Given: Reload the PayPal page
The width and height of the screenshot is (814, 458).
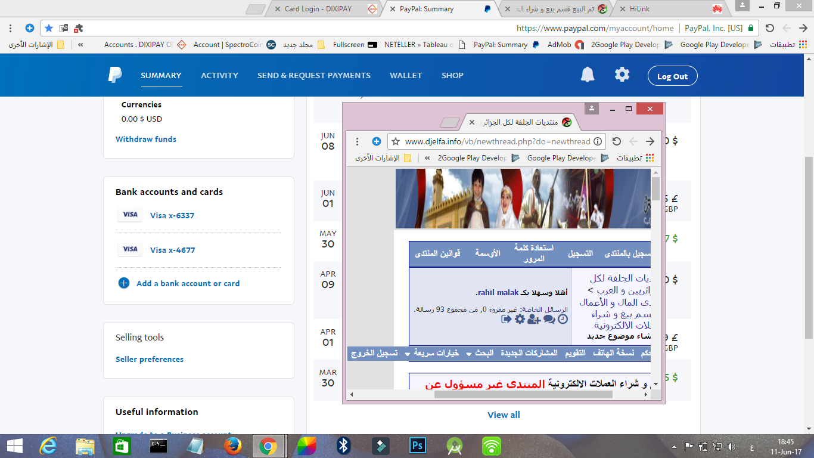Looking at the screenshot, I should pos(769,28).
